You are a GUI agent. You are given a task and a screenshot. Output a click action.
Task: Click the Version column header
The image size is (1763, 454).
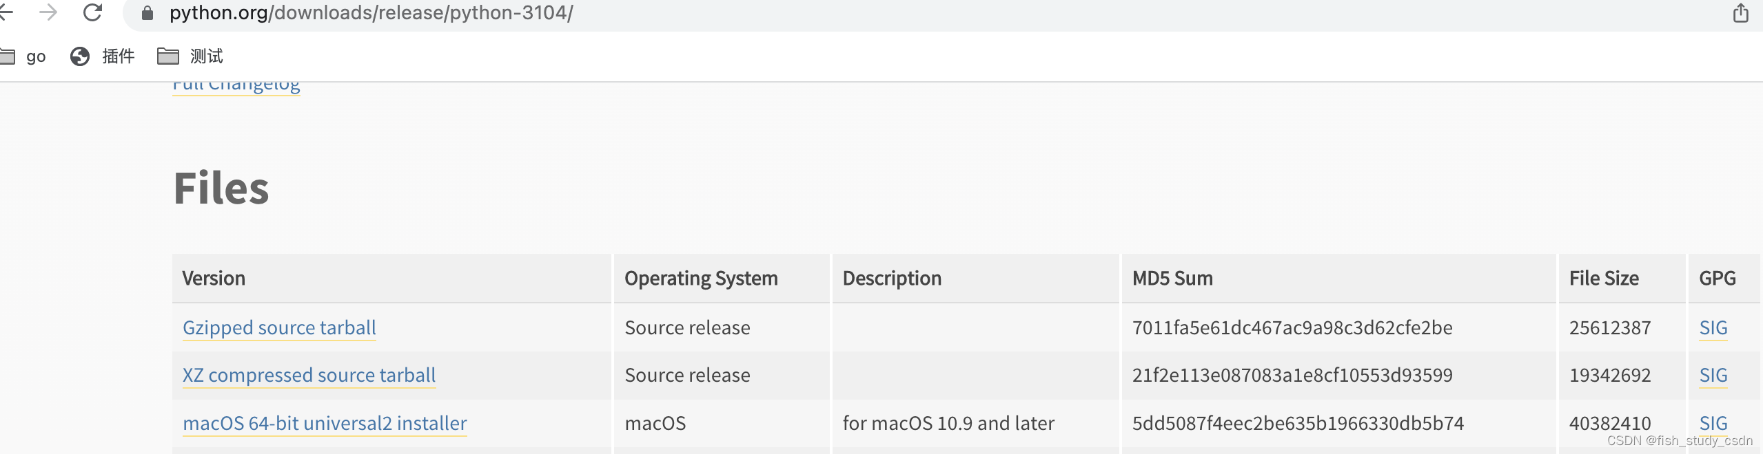pyautogui.click(x=214, y=279)
